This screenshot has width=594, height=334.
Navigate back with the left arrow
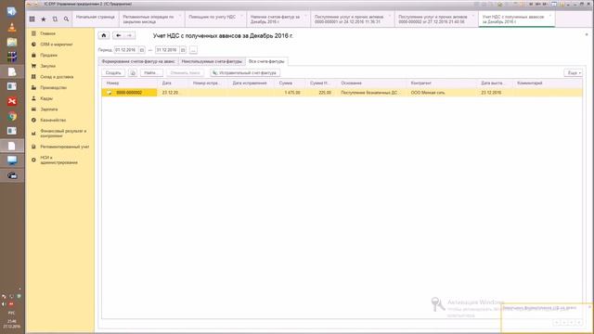119,35
